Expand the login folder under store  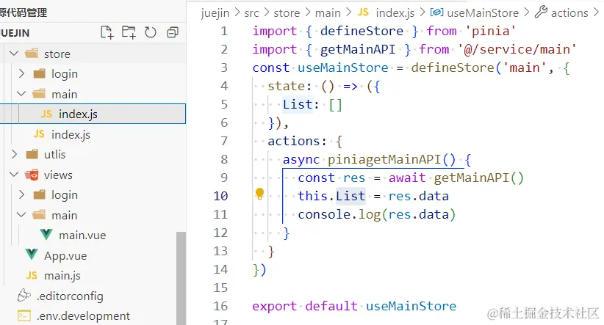tap(21, 73)
